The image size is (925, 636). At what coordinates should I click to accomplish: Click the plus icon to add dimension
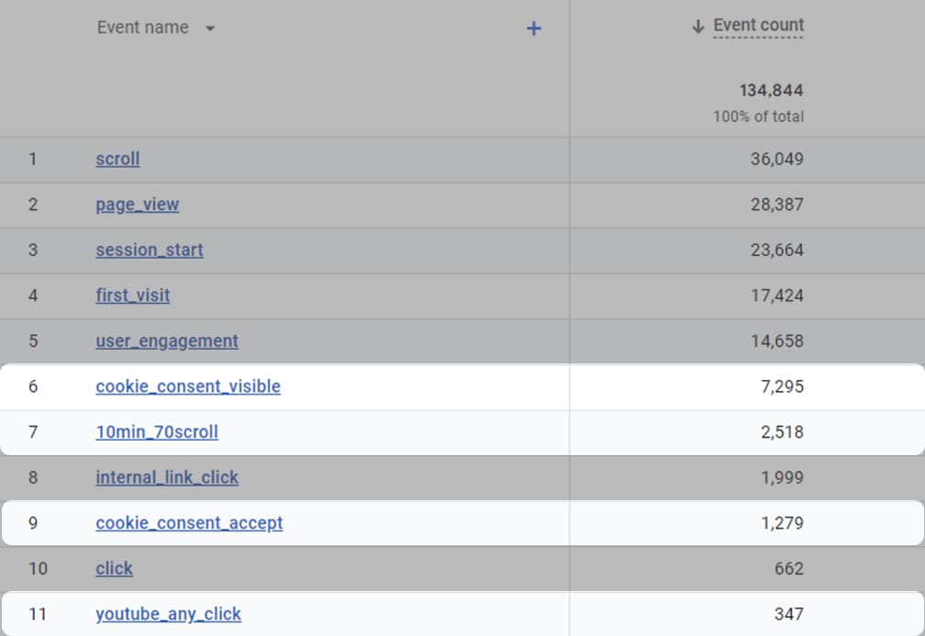[533, 28]
